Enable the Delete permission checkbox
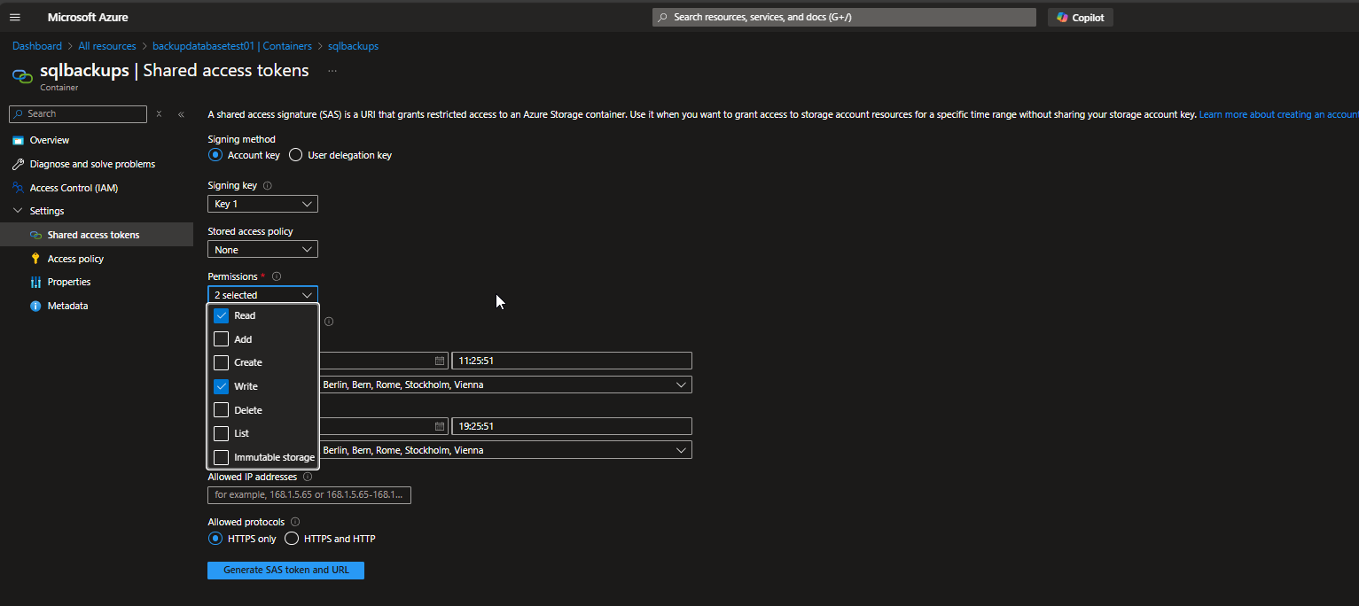This screenshot has height=606, width=1359. [222, 410]
